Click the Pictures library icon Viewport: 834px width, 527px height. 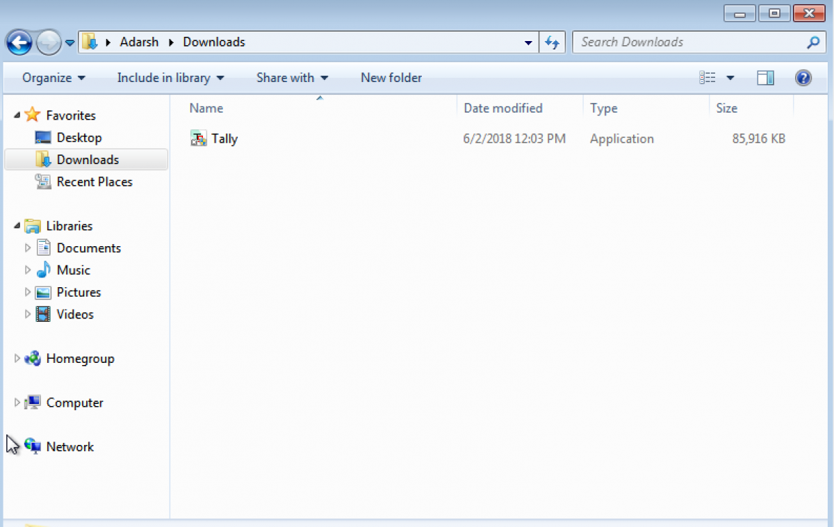[x=43, y=292]
